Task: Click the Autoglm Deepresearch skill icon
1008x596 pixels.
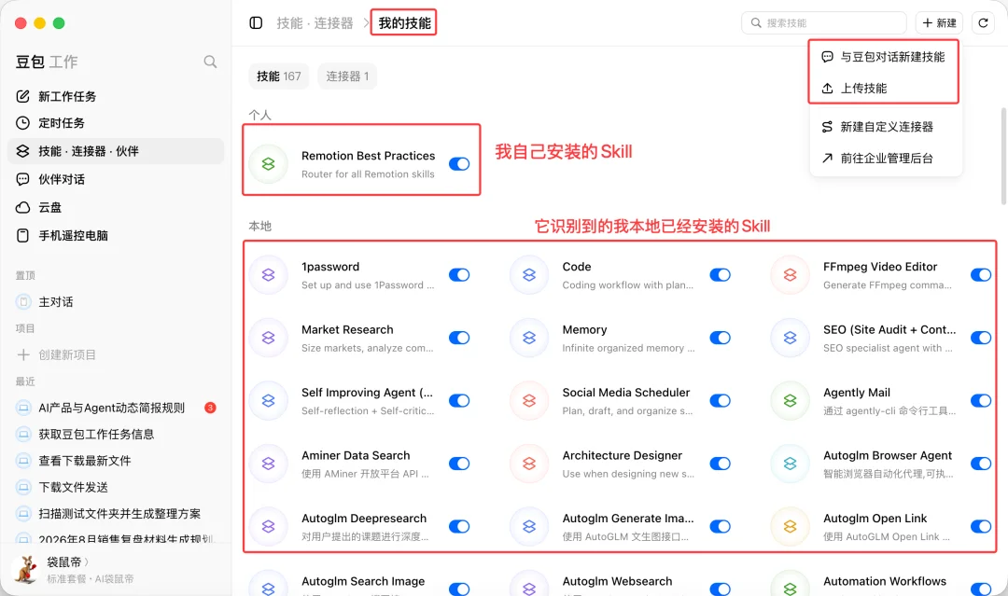Action: pyautogui.click(x=269, y=527)
